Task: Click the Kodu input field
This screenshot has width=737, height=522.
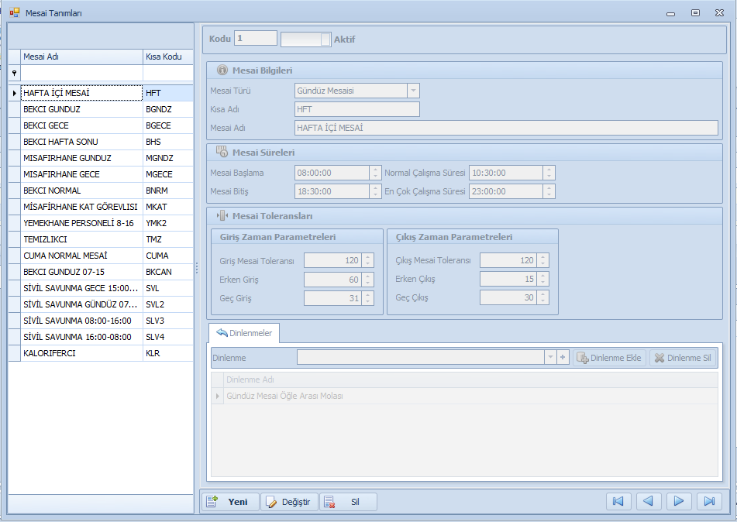Action: coord(256,39)
